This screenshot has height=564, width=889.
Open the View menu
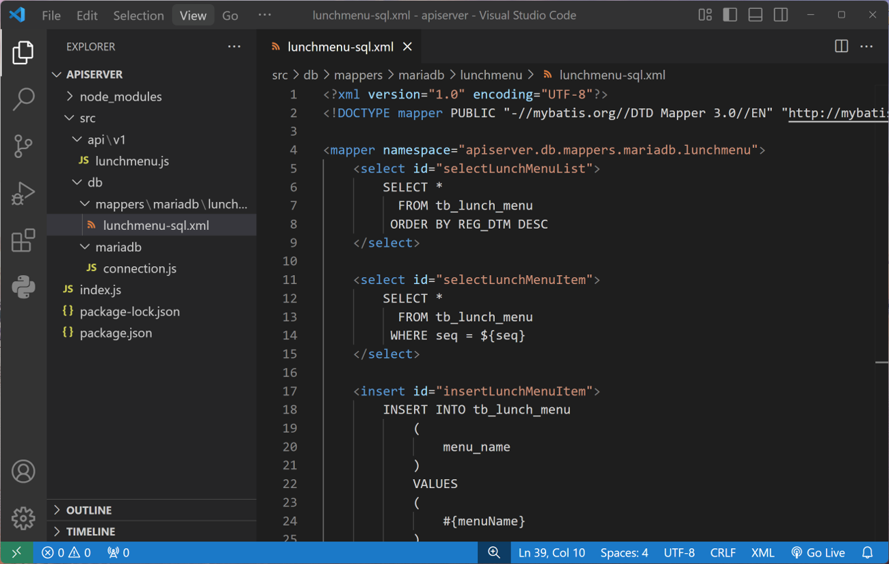(x=193, y=15)
